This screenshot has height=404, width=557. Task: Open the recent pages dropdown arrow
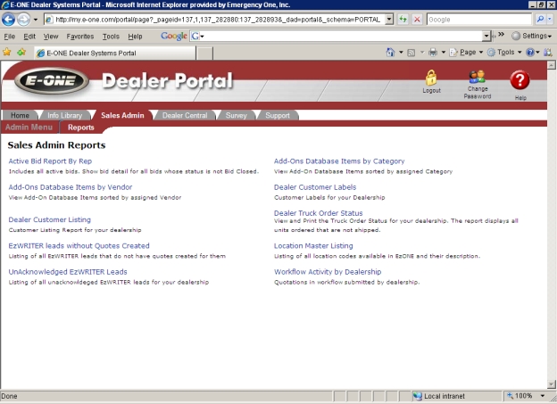point(36,20)
